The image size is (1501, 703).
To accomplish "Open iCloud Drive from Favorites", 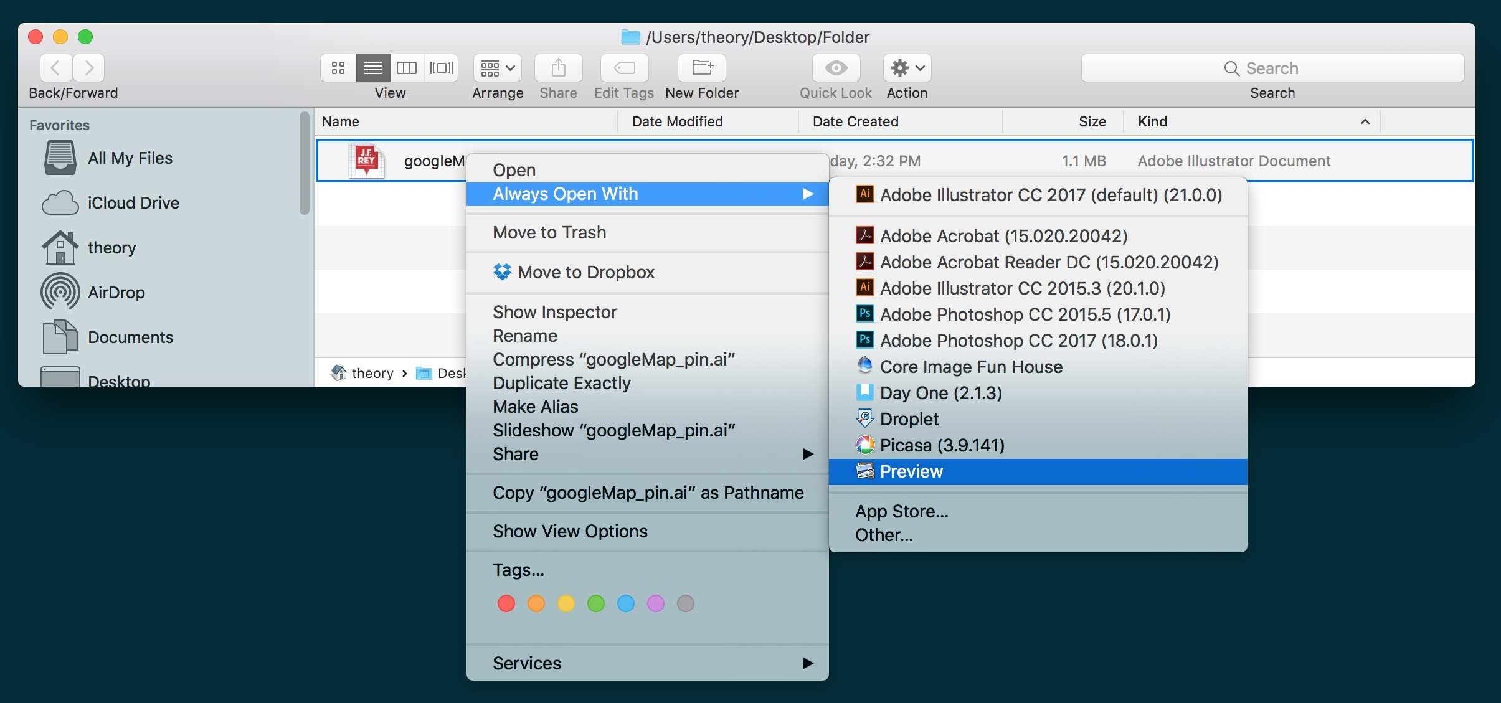I will click(133, 202).
